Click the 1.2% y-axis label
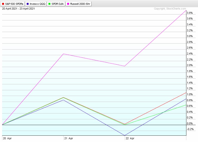 tap(190, 88)
